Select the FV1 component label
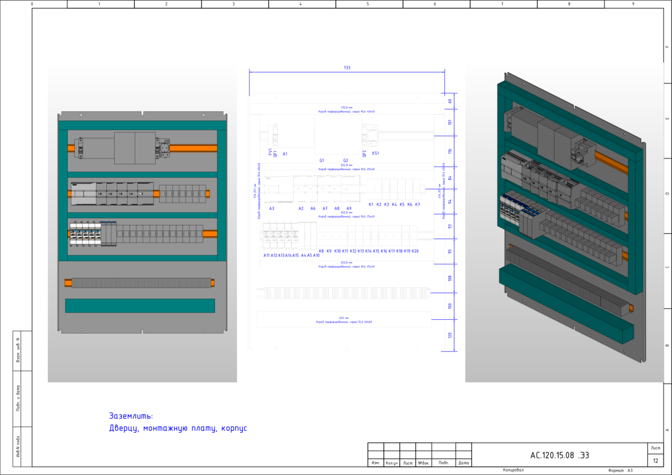The height and width of the screenshot is (475, 672). (270, 152)
